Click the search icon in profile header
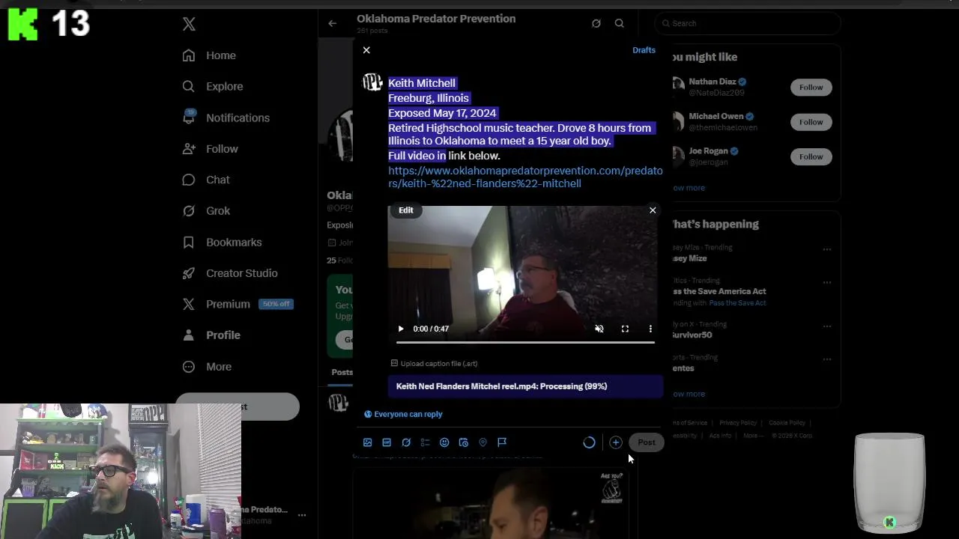 click(x=620, y=23)
